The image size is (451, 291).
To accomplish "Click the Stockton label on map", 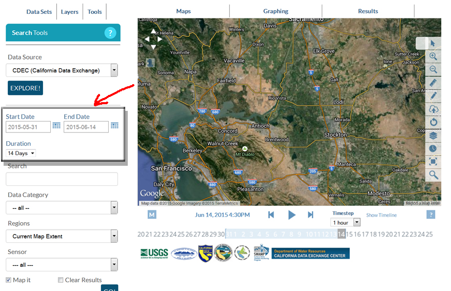I will (x=336, y=134).
